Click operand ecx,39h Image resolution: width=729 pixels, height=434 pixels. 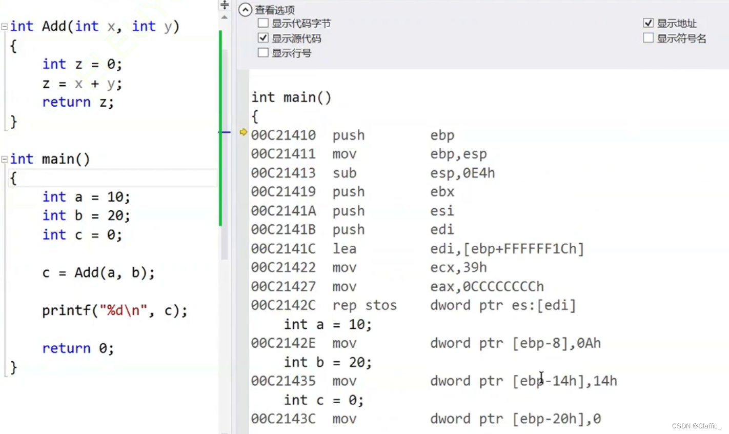tap(459, 268)
